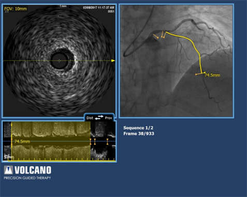Click the Dist label in direction tab
Viewport: 247px width, 197px height.
[90, 118]
